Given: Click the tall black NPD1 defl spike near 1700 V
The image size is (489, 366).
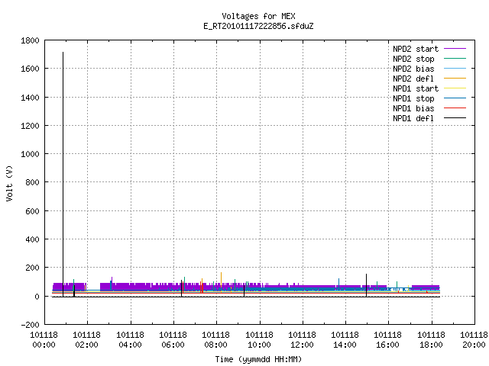Looking at the screenshot, I should click(63, 175).
